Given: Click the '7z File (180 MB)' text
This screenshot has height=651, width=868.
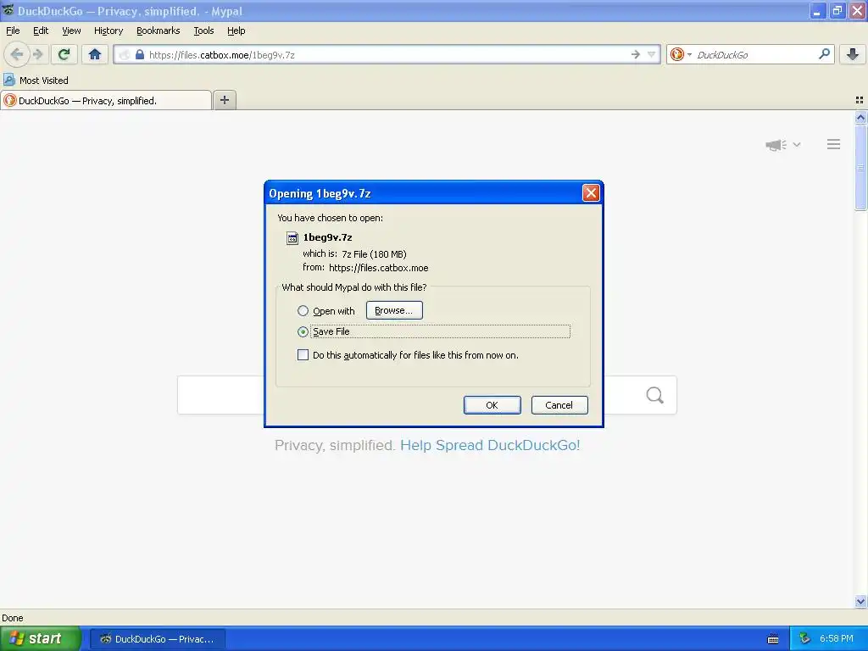Looking at the screenshot, I should (374, 254).
